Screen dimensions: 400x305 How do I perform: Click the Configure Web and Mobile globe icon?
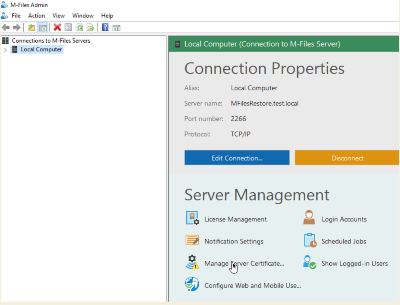click(x=192, y=284)
